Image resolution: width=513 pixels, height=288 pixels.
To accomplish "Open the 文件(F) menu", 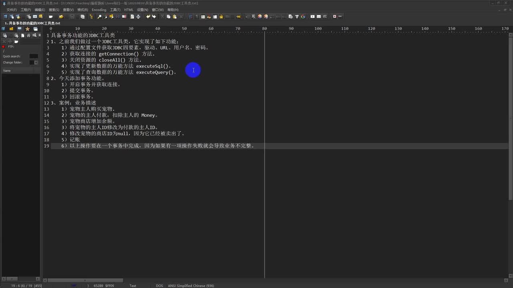I will pyautogui.click(x=12, y=10).
